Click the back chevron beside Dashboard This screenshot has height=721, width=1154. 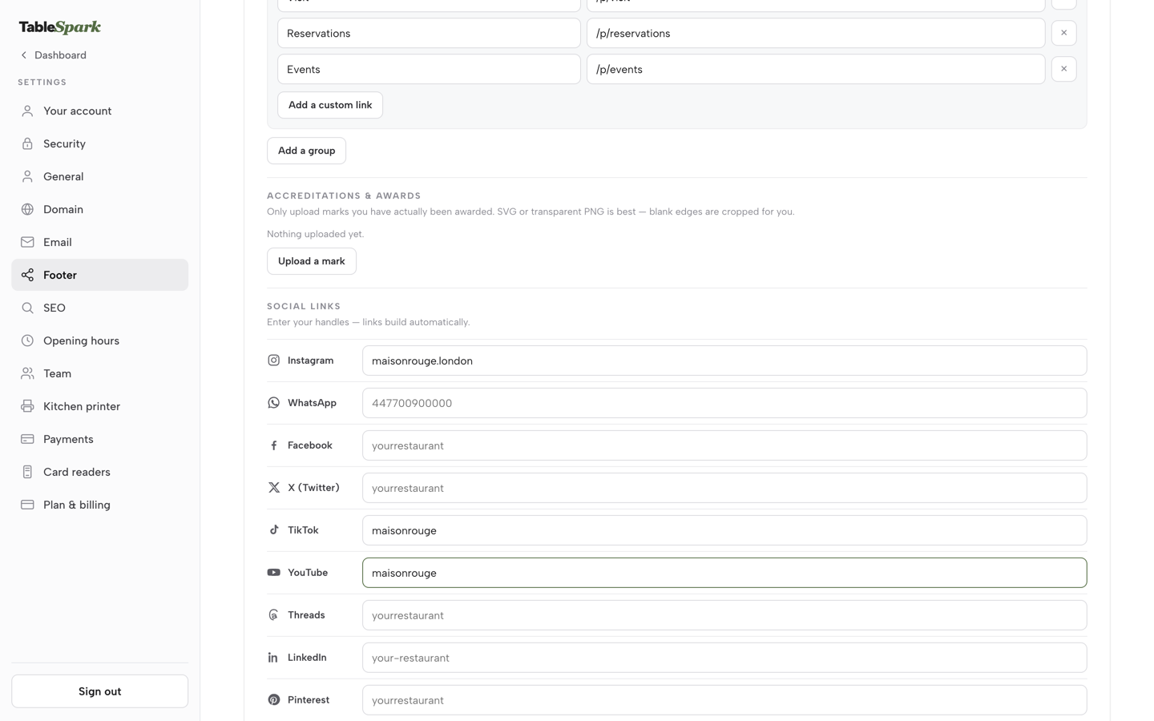[x=24, y=55]
